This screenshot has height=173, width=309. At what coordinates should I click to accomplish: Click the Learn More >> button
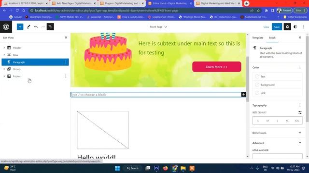[x=217, y=67]
